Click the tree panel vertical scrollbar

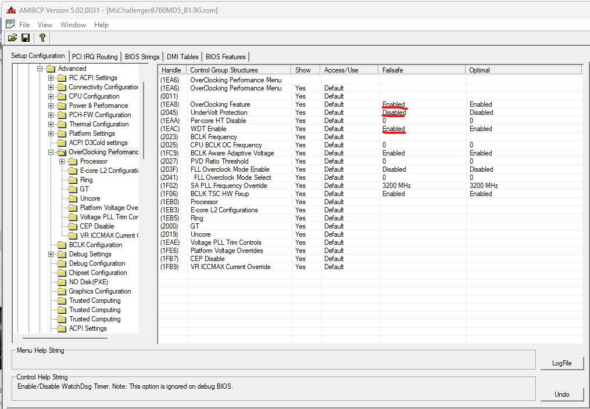(x=144, y=120)
